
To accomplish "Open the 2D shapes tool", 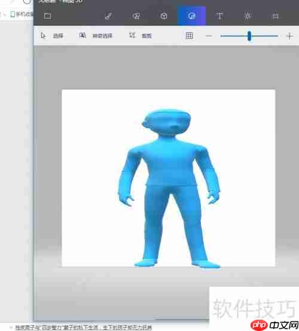I will [x=136, y=16].
